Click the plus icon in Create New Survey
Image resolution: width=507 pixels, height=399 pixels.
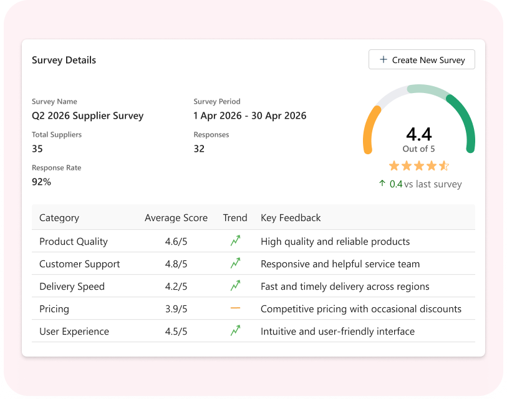click(x=383, y=59)
